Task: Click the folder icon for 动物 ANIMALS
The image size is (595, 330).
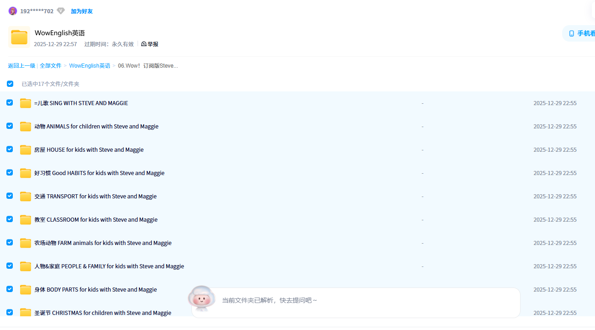Action: (26, 127)
